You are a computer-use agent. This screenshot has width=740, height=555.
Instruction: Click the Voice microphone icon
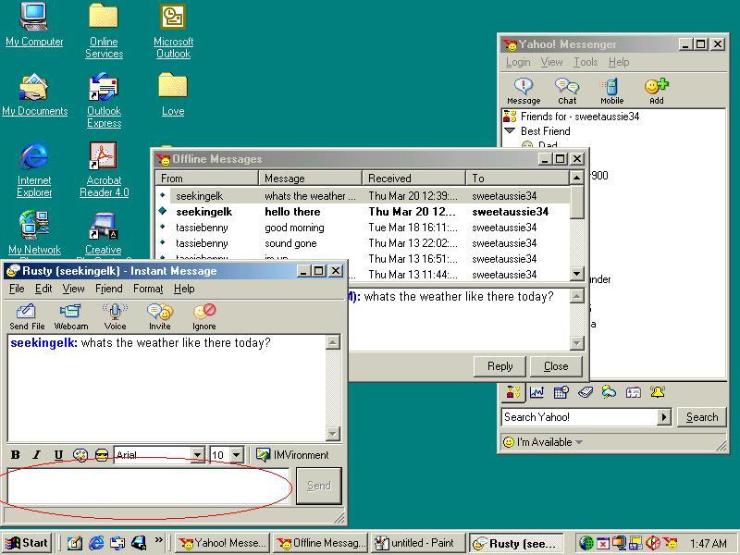pos(115,314)
